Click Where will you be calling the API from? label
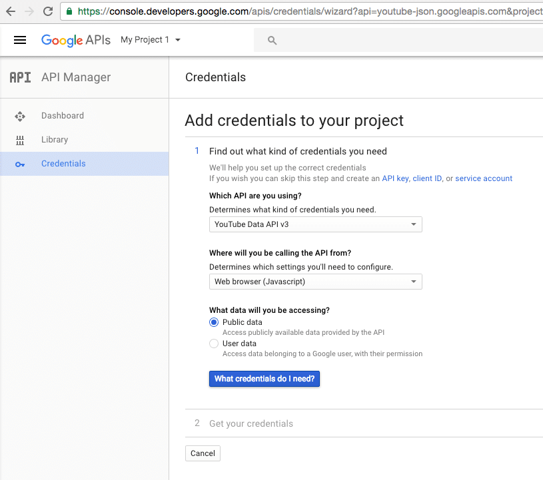Viewport: 543px width, 480px height. (x=280, y=253)
